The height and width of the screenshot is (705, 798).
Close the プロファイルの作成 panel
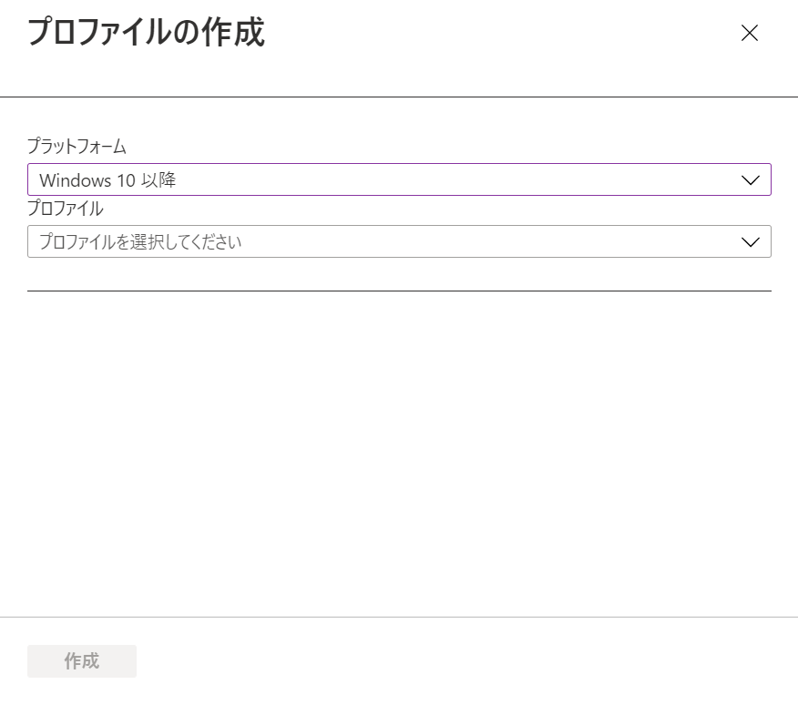point(749,33)
